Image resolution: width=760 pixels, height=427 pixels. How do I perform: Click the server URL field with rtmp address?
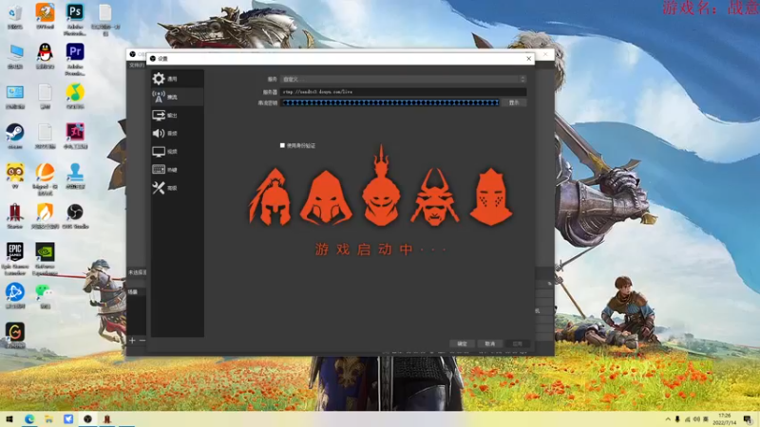[x=403, y=91]
